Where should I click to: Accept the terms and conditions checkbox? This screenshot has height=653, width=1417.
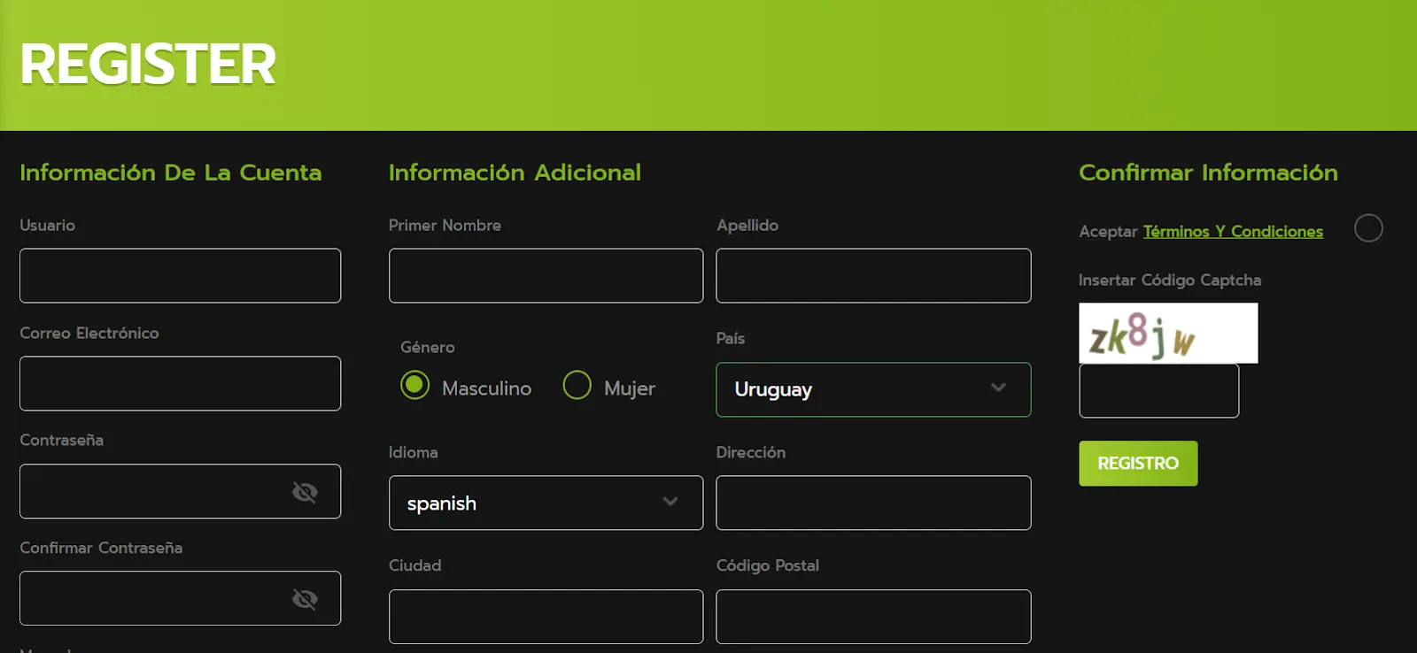tap(1368, 228)
